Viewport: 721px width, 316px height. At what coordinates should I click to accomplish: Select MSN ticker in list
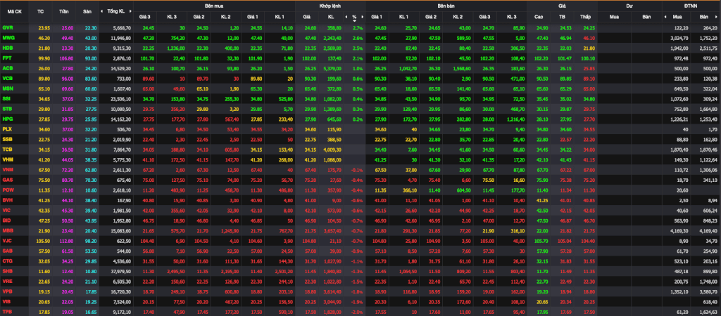point(7,88)
